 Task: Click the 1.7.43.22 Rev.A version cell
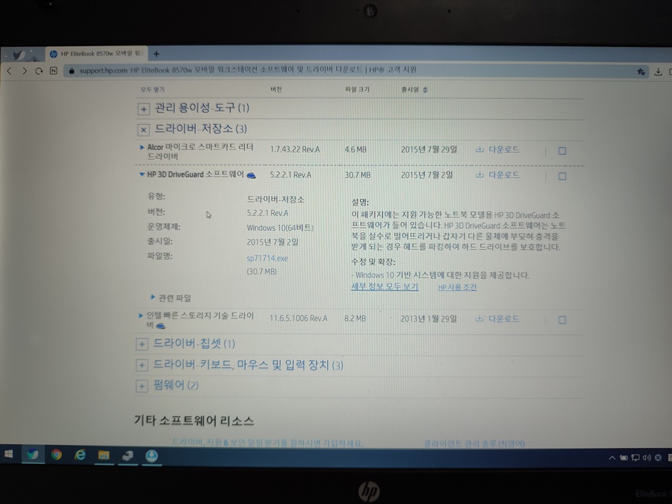click(295, 150)
